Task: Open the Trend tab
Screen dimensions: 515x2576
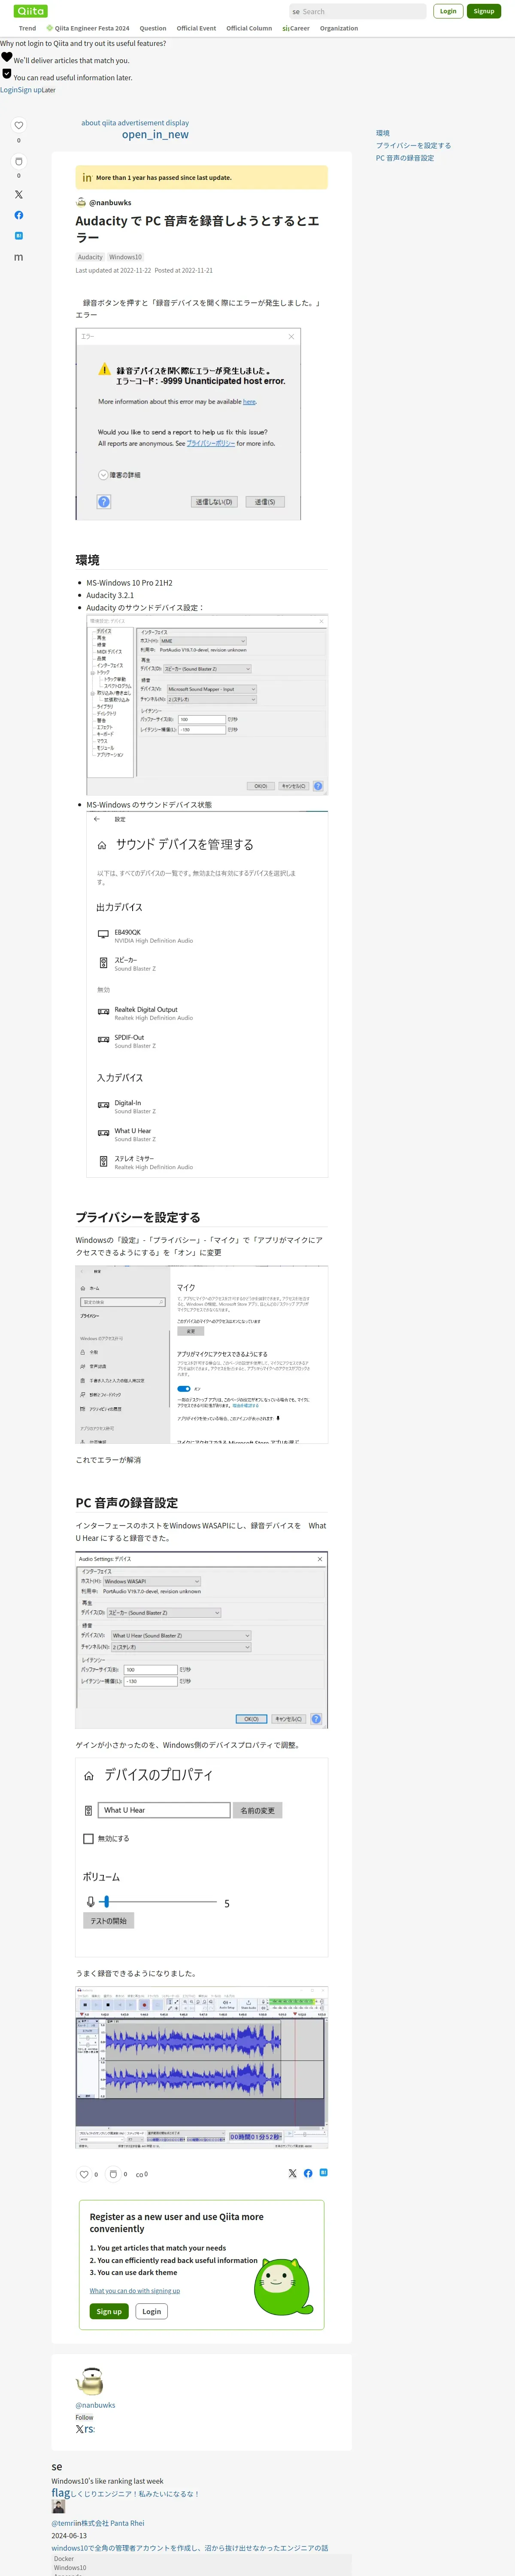Action: click(27, 28)
